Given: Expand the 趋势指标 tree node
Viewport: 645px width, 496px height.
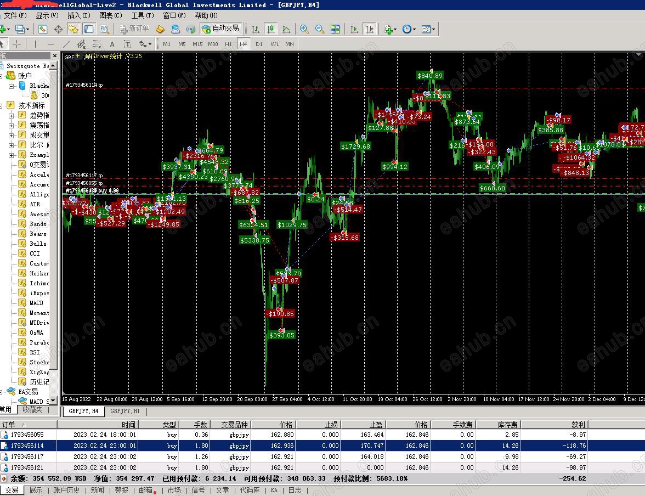Looking at the screenshot, I should coord(12,116).
